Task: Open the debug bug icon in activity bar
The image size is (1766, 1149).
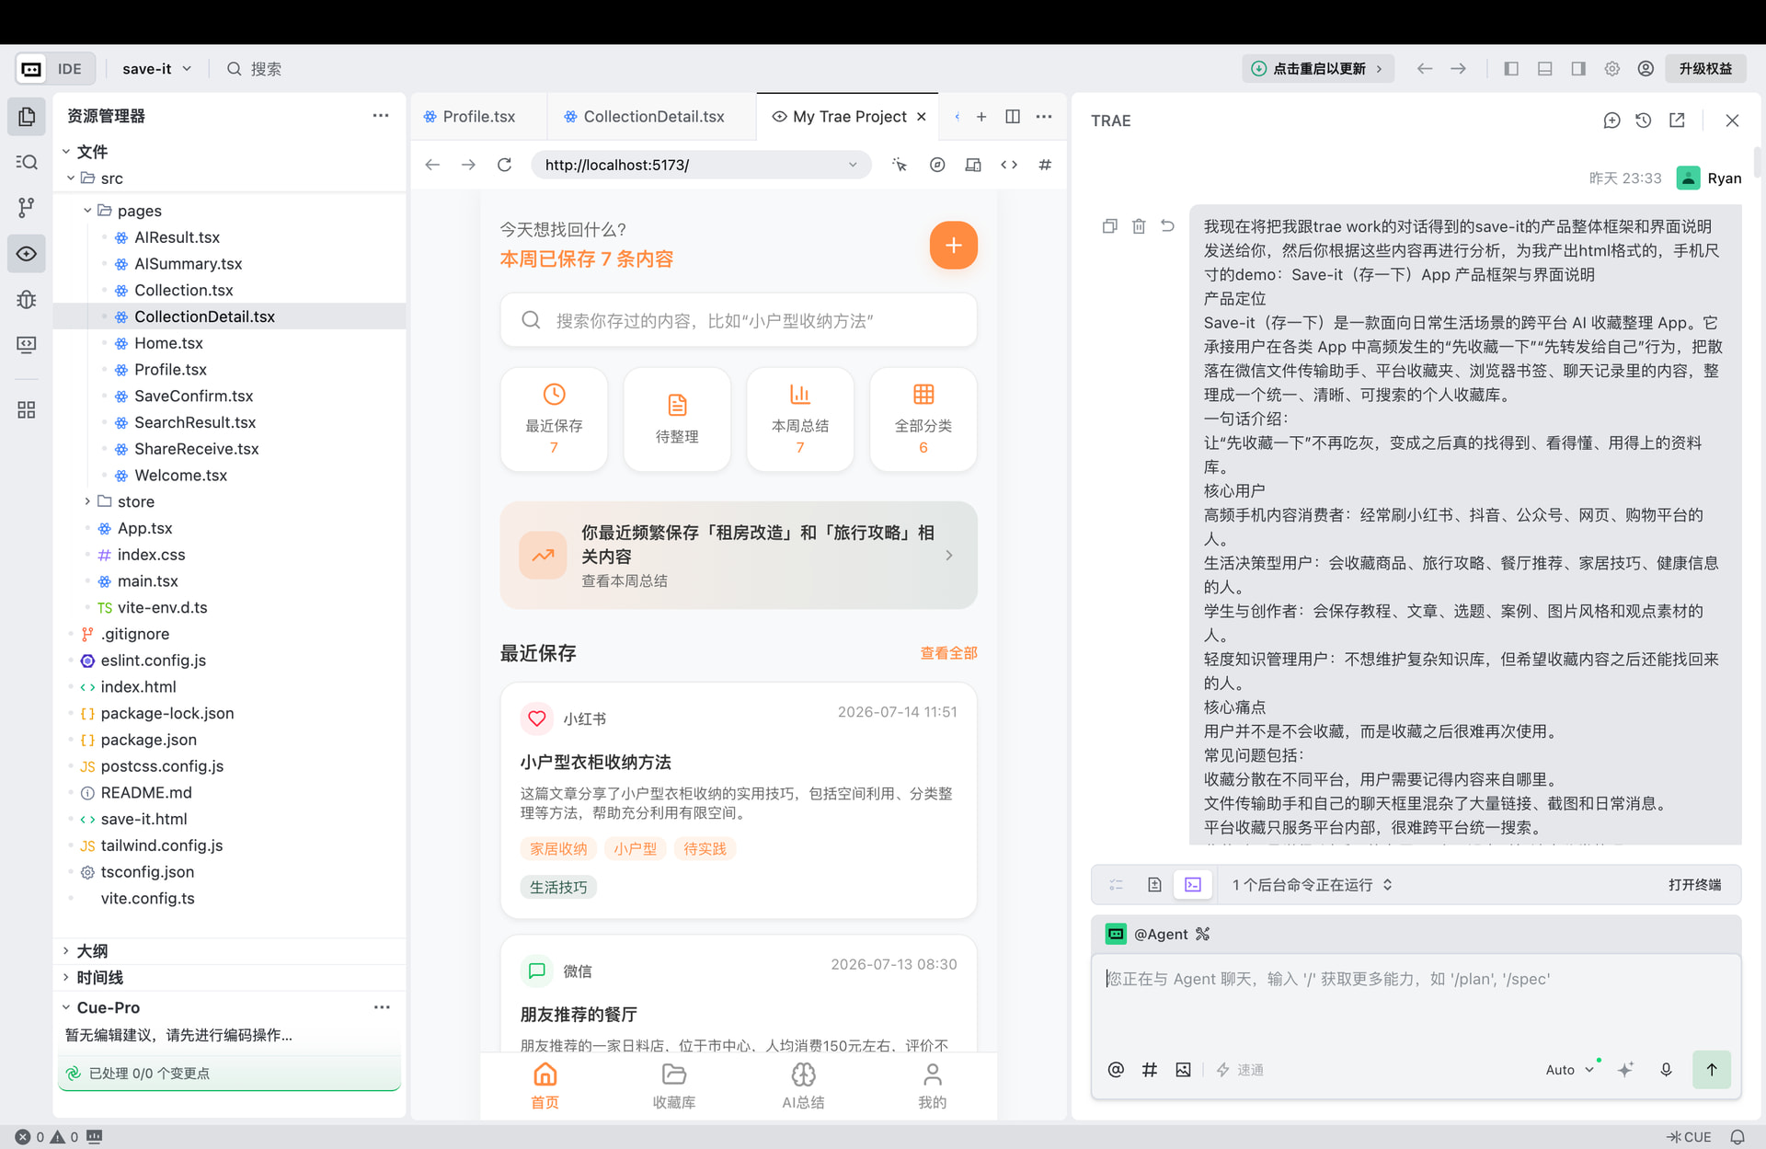Action: click(27, 299)
